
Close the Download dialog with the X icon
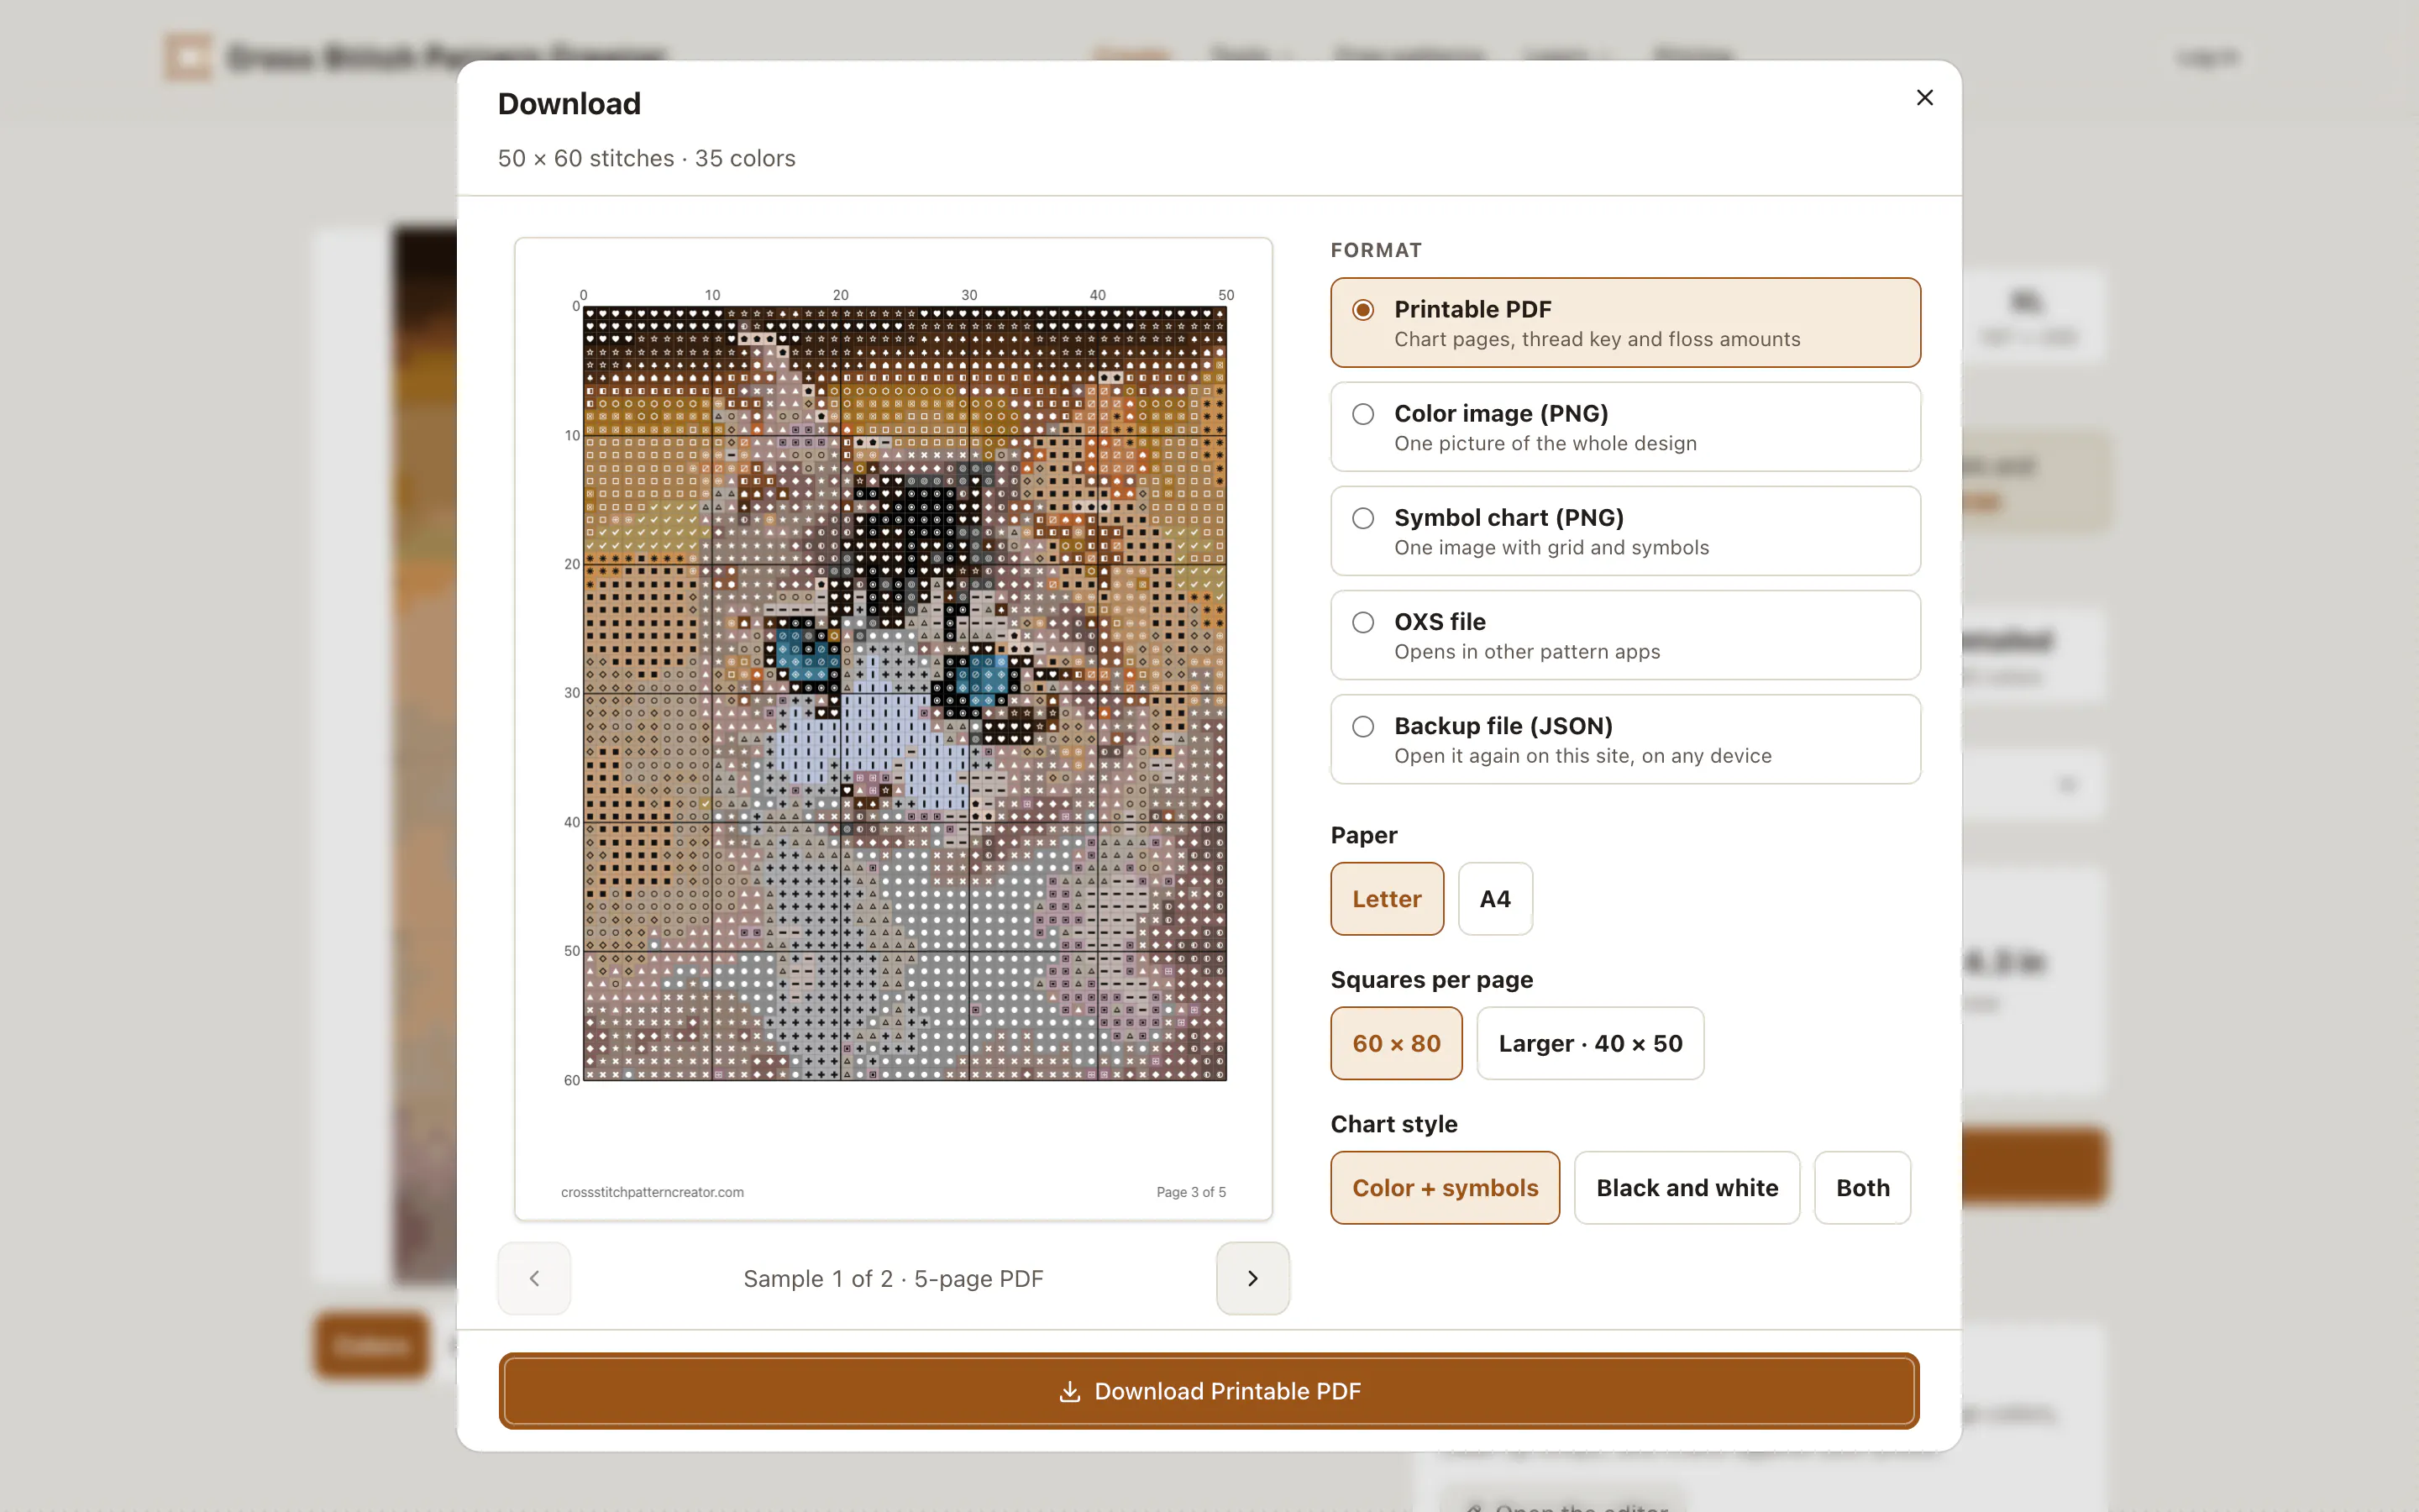(x=1924, y=97)
